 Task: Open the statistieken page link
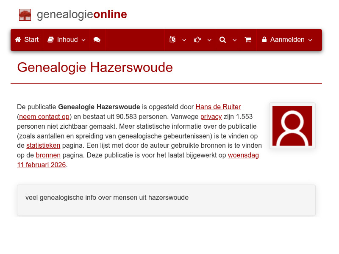[43, 145]
